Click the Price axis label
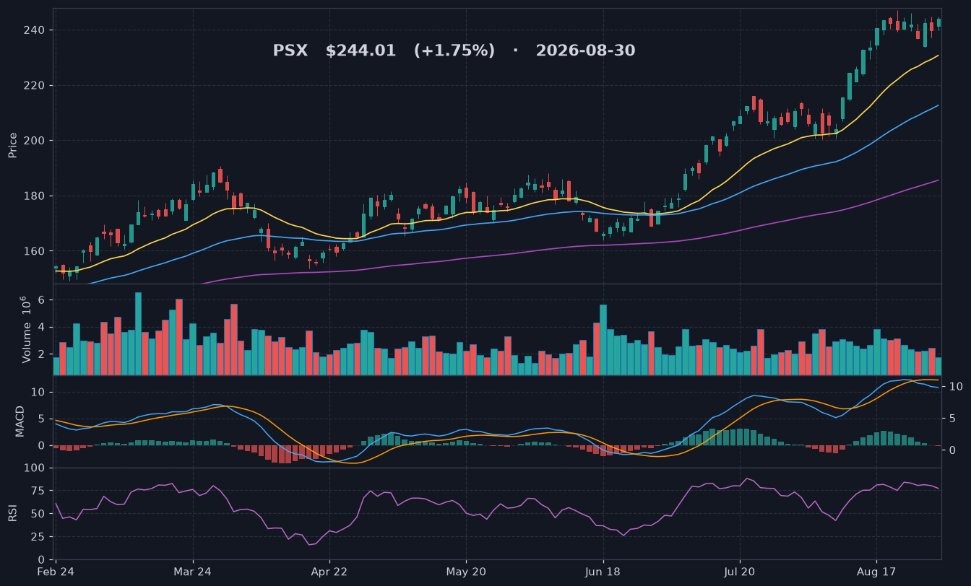Screen dimensions: 971x586 [13, 146]
